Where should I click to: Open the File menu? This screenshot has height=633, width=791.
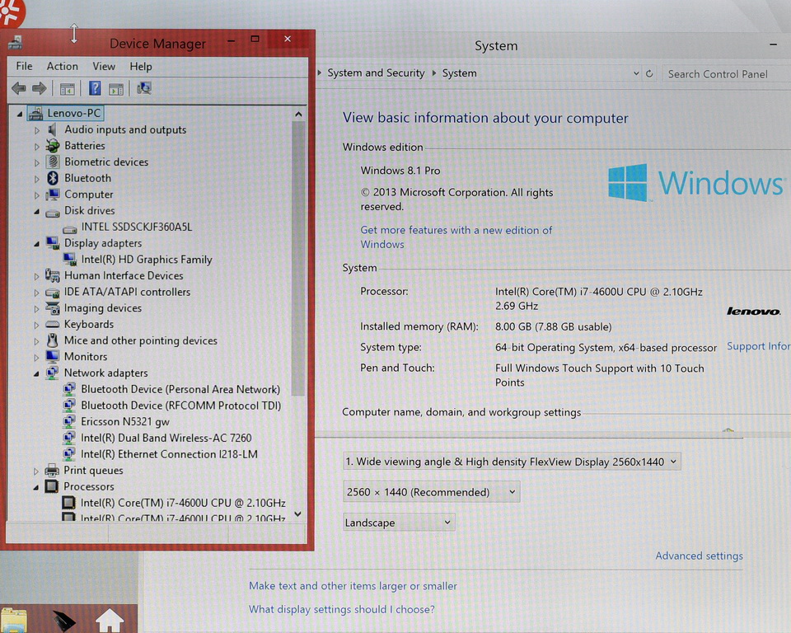[24, 66]
